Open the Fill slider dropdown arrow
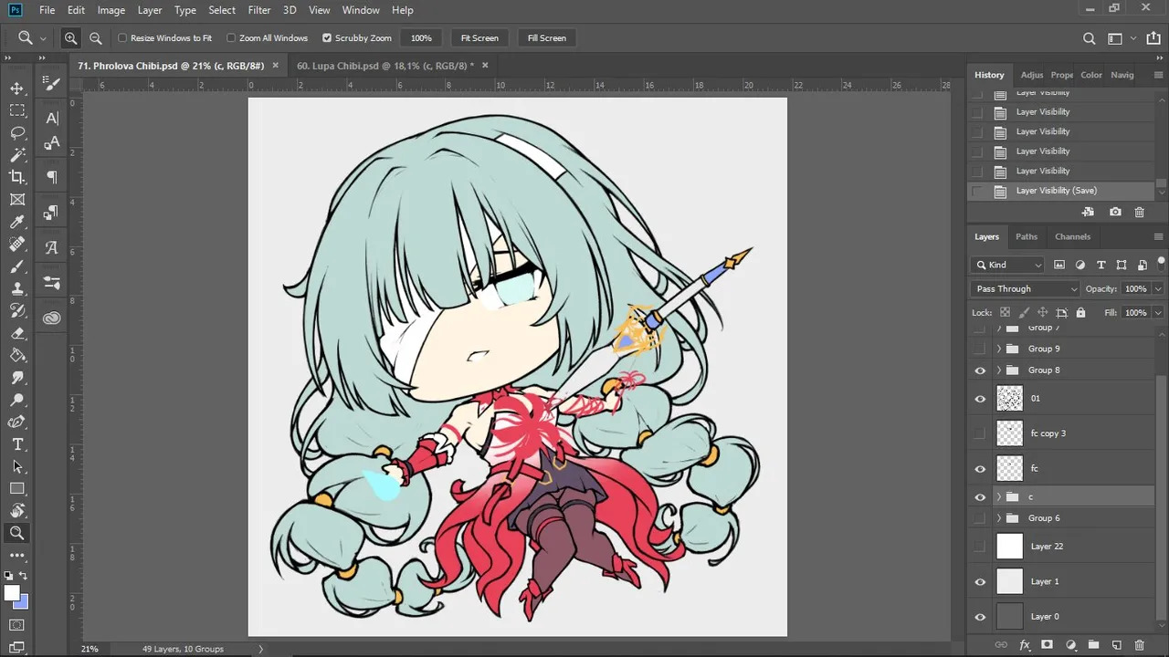 tap(1158, 313)
